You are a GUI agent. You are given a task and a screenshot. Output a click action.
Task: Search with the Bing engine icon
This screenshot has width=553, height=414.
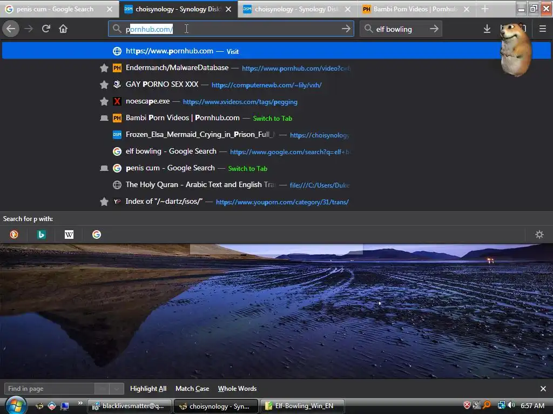click(x=42, y=234)
